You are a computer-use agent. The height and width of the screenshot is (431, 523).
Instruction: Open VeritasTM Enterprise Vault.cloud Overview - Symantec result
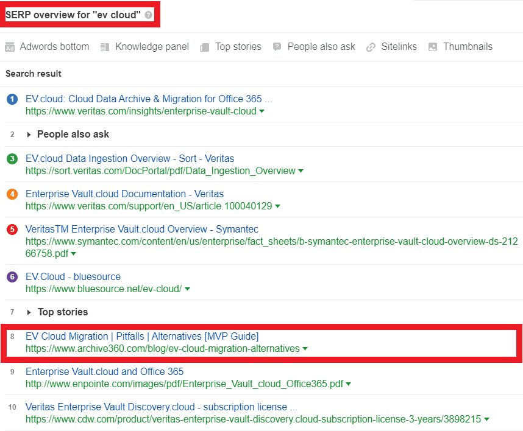142,229
